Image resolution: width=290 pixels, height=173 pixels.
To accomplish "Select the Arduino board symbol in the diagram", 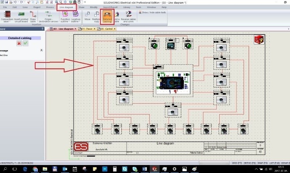I will pyautogui.click(x=173, y=83).
